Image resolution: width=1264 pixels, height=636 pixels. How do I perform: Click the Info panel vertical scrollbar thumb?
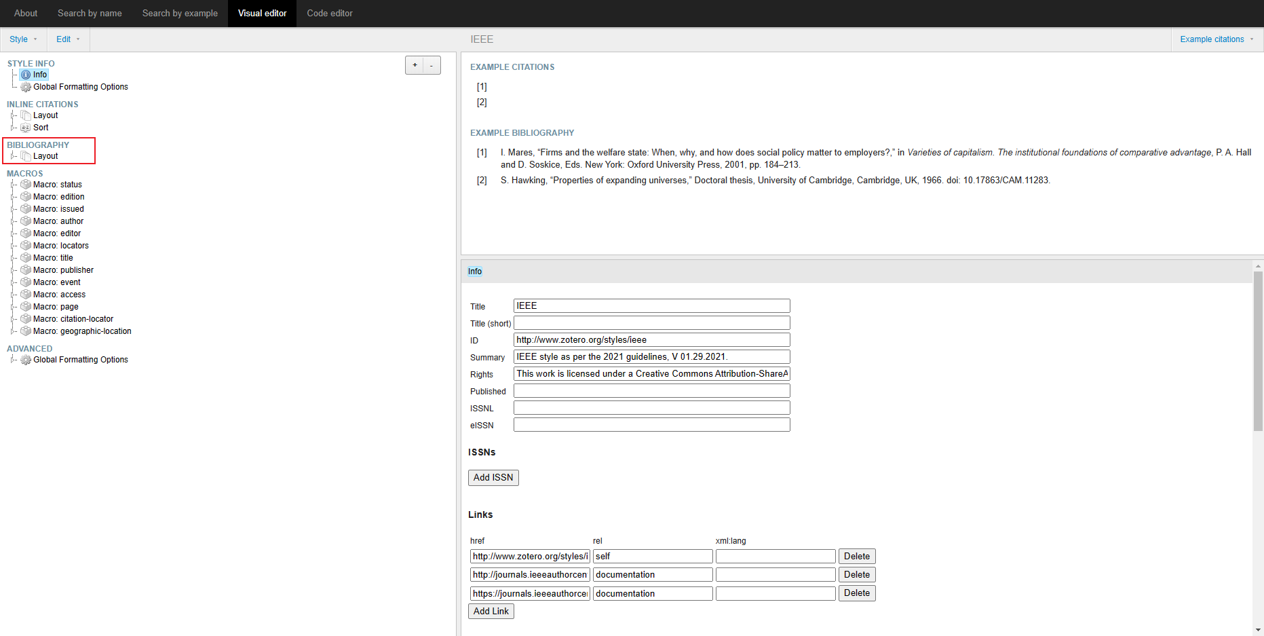pos(1258,351)
